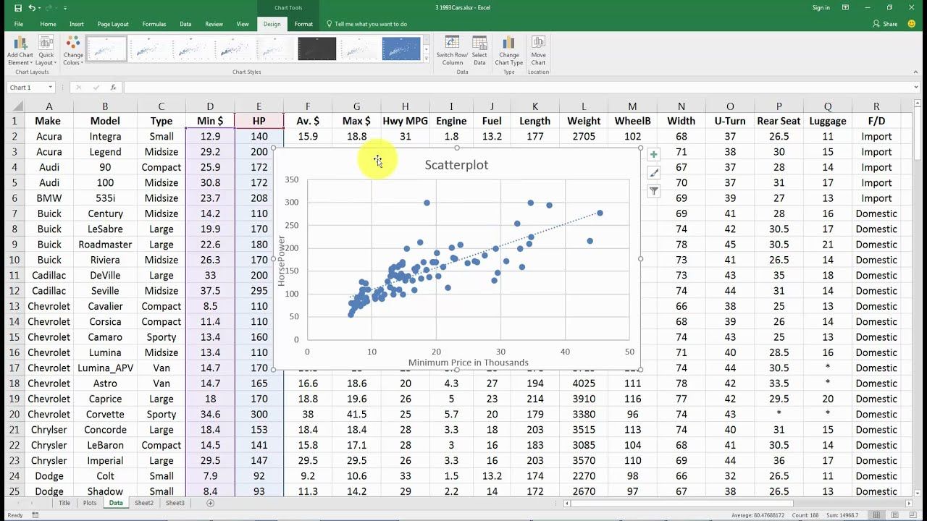
Task: Save the workbook using the floppy disk icon
Action: 18,7
